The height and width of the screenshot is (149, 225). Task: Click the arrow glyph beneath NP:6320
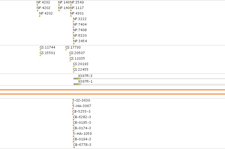tap(74, 38)
